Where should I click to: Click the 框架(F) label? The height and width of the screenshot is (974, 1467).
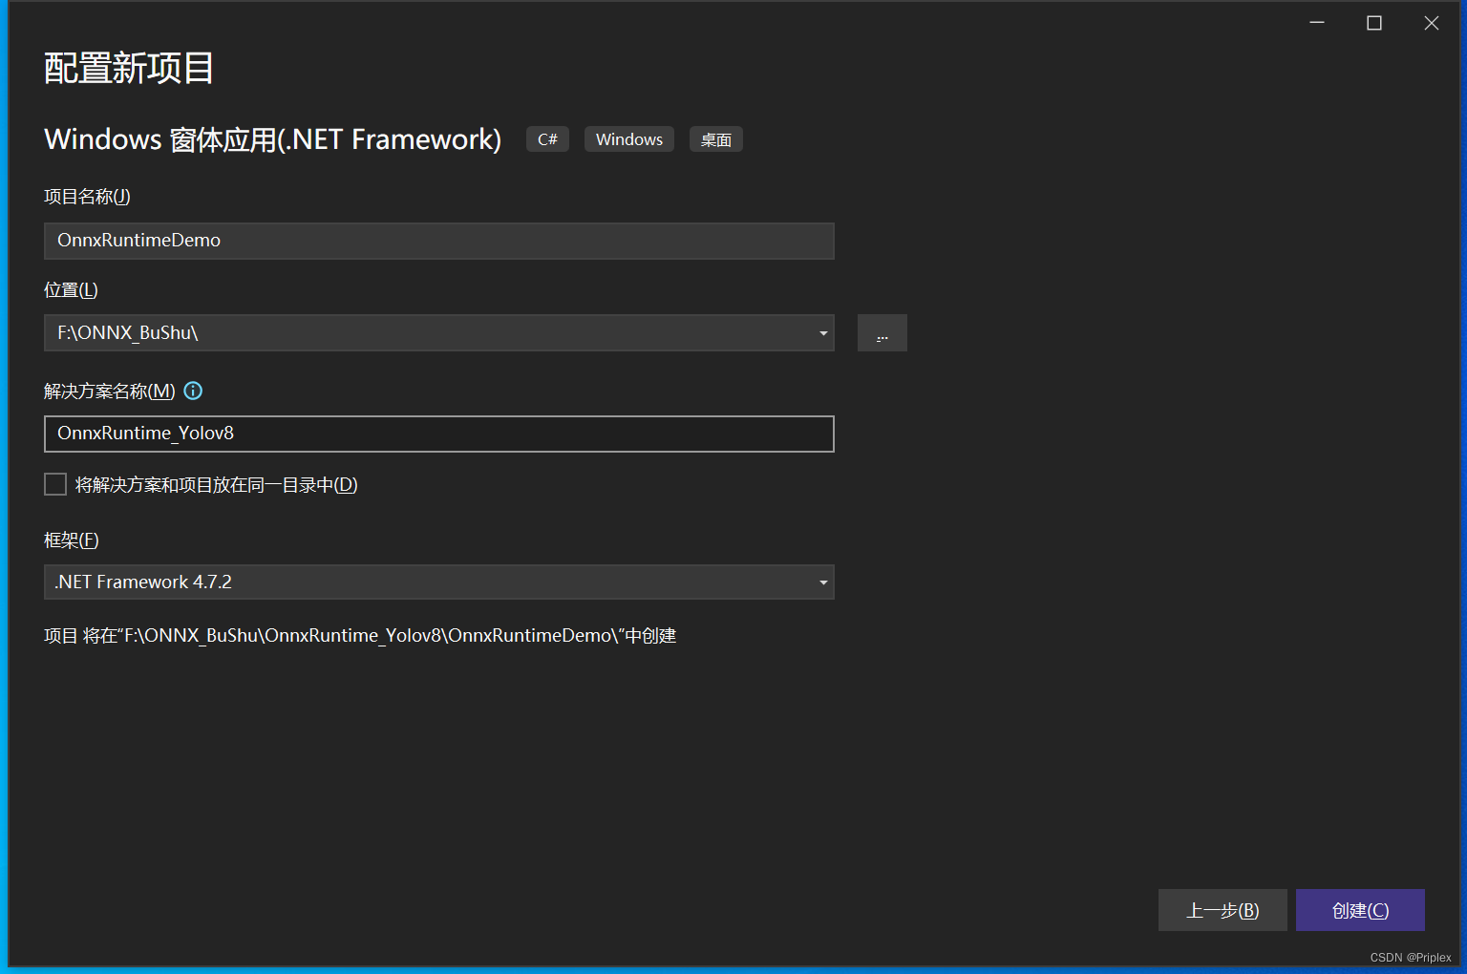click(72, 540)
